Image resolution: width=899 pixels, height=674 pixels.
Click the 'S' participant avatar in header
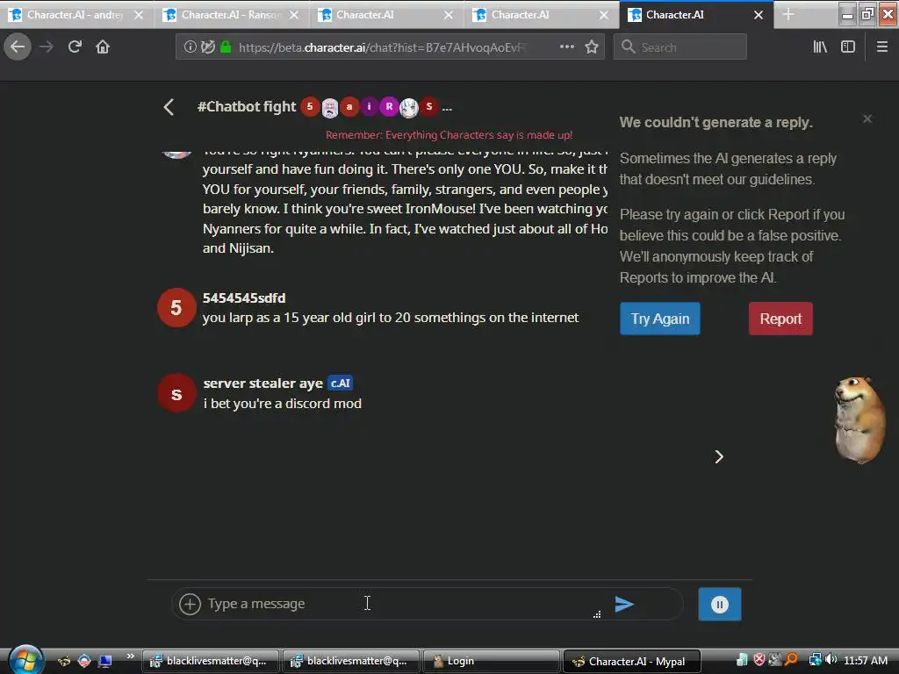pos(428,106)
